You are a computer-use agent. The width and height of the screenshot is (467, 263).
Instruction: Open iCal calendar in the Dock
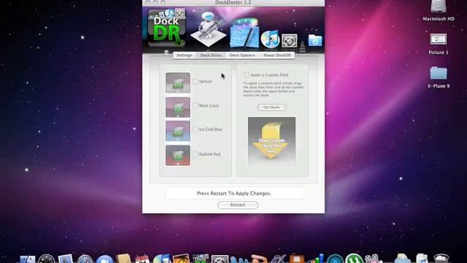click(x=142, y=258)
